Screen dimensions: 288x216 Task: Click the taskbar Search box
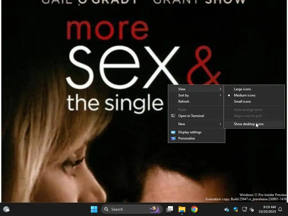(132, 209)
